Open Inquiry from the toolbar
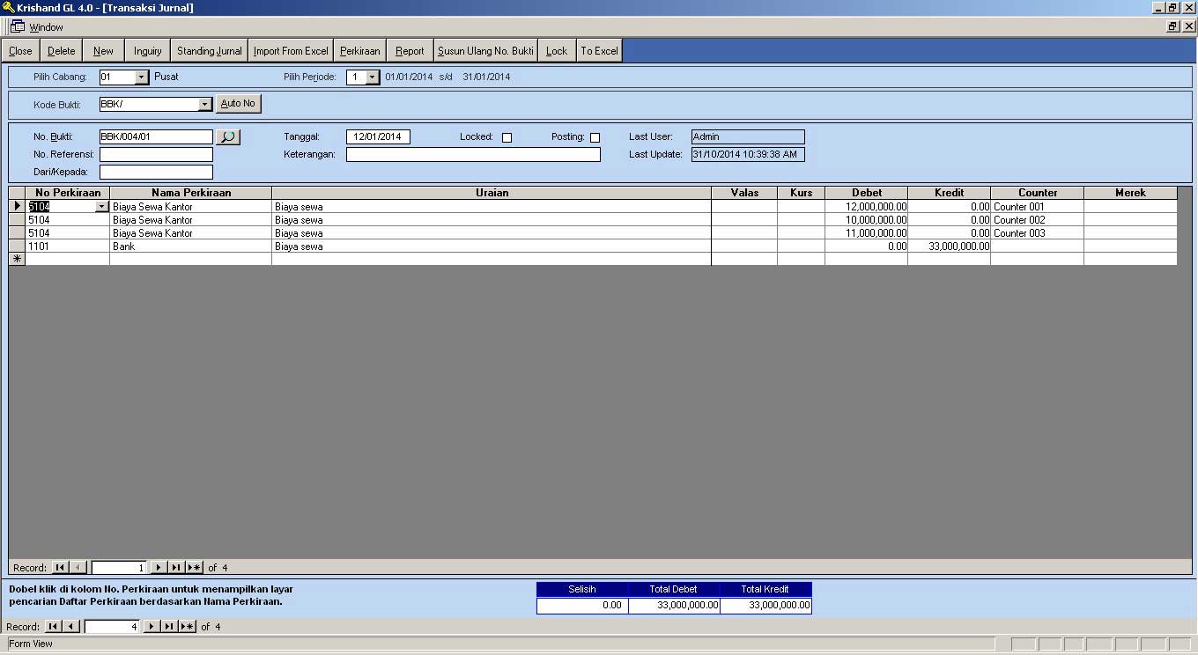 (x=147, y=51)
